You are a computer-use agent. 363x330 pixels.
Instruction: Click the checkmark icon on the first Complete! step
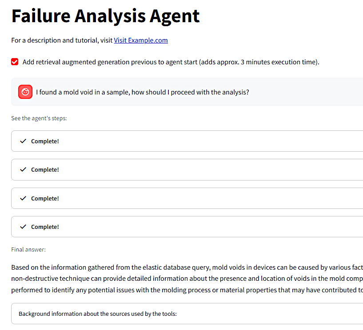[23, 141]
